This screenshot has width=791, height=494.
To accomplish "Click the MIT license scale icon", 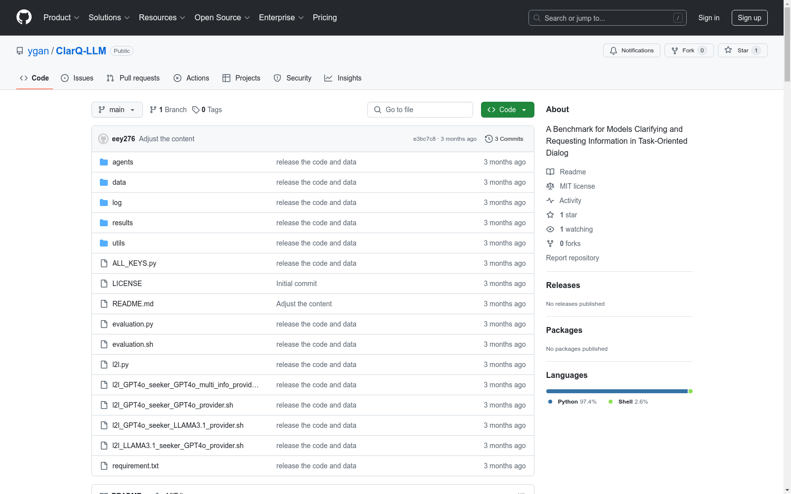I will [550, 186].
